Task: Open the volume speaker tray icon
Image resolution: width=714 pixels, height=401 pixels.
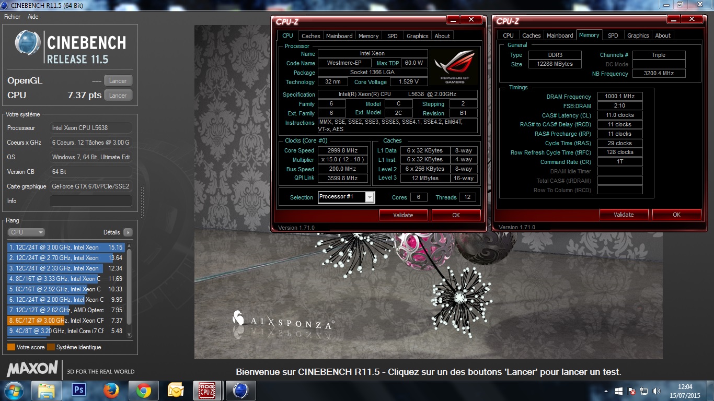Action: coord(657,391)
